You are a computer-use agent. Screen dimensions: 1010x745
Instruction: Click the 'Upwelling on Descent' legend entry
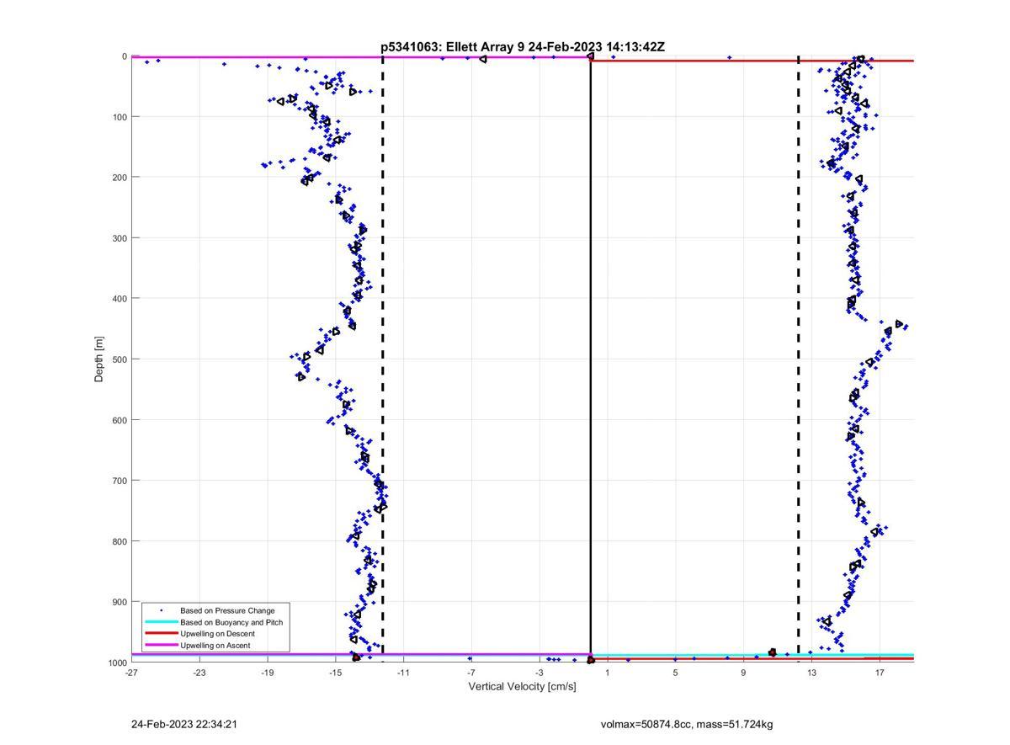[x=217, y=634]
